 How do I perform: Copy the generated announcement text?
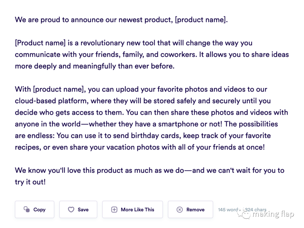coord(35,209)
